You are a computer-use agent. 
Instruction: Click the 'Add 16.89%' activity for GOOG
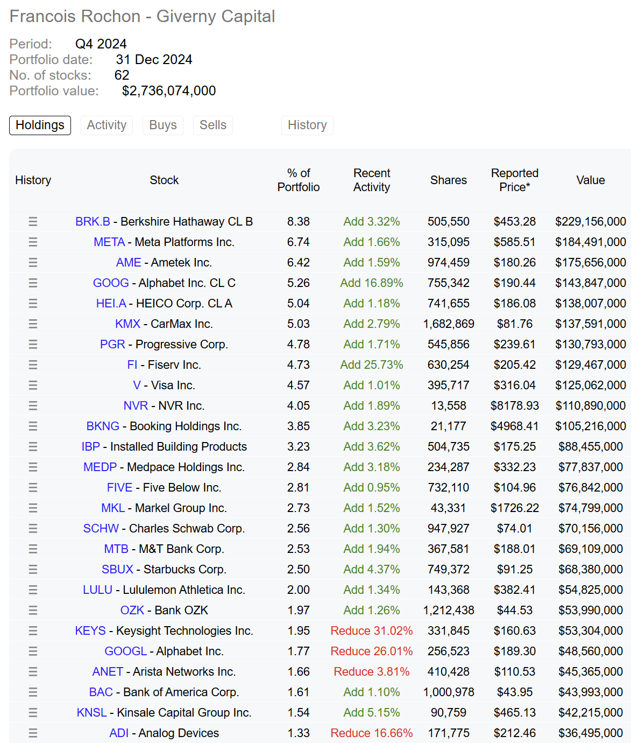point(372,283)
